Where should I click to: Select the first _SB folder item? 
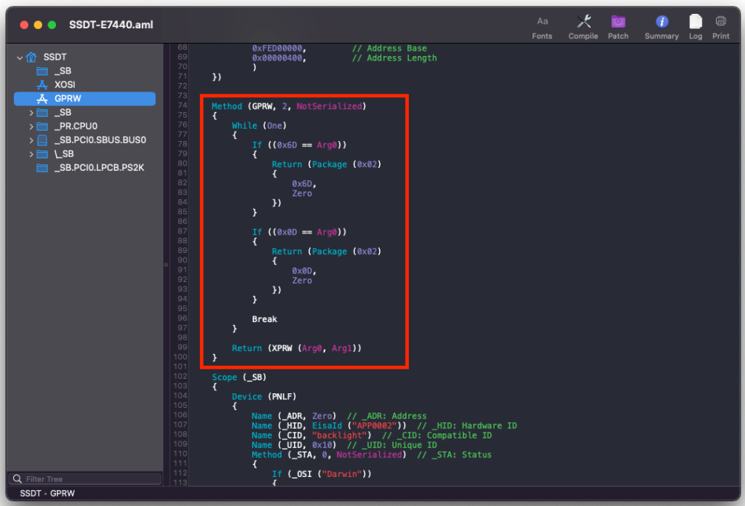[63, 71]
